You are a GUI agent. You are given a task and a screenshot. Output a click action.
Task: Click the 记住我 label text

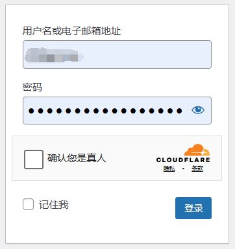coord(54,204)
